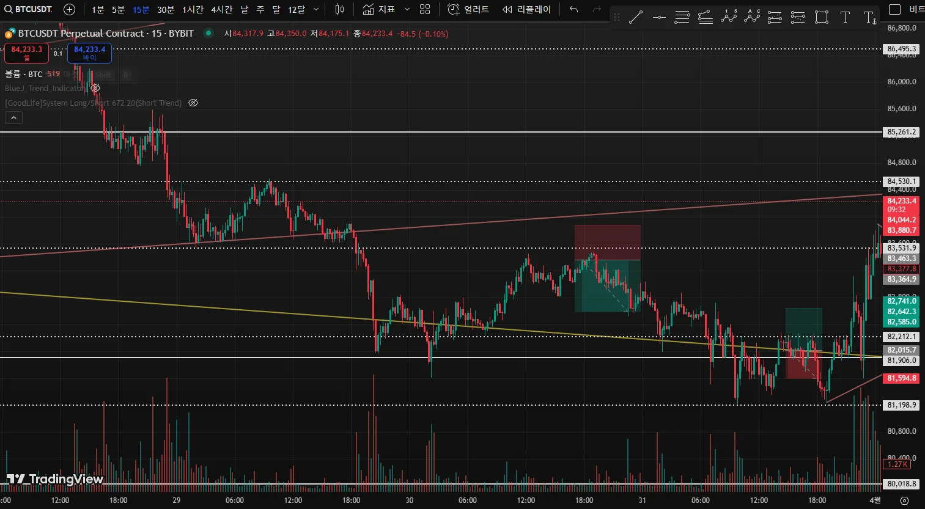The width and height of the screenshot is (925, 509).
Task: Open chart settings gear at bottom right
Action: click(905, 500)
